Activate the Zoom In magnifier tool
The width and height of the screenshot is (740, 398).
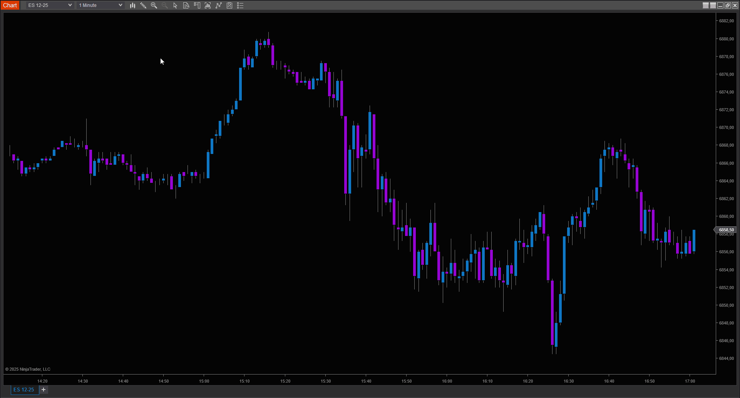pos(154,5)
